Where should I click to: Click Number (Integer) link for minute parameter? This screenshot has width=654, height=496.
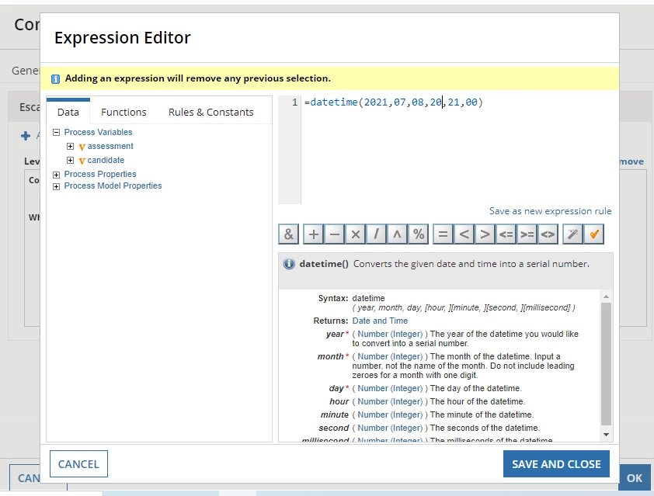[390, 414]
